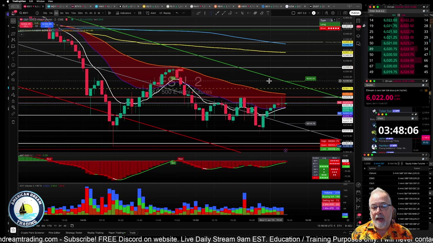Select the 30m timeframe
The image size is (433, 243).
(80, 13)
